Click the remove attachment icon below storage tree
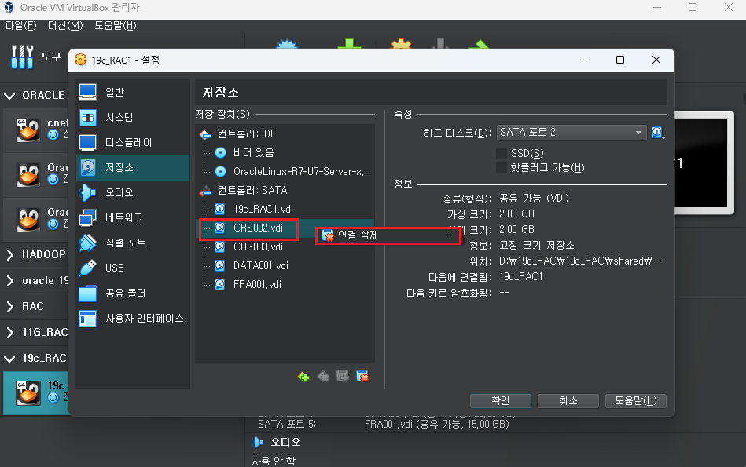This screenshot has height=467, width=746. [362, 377]
